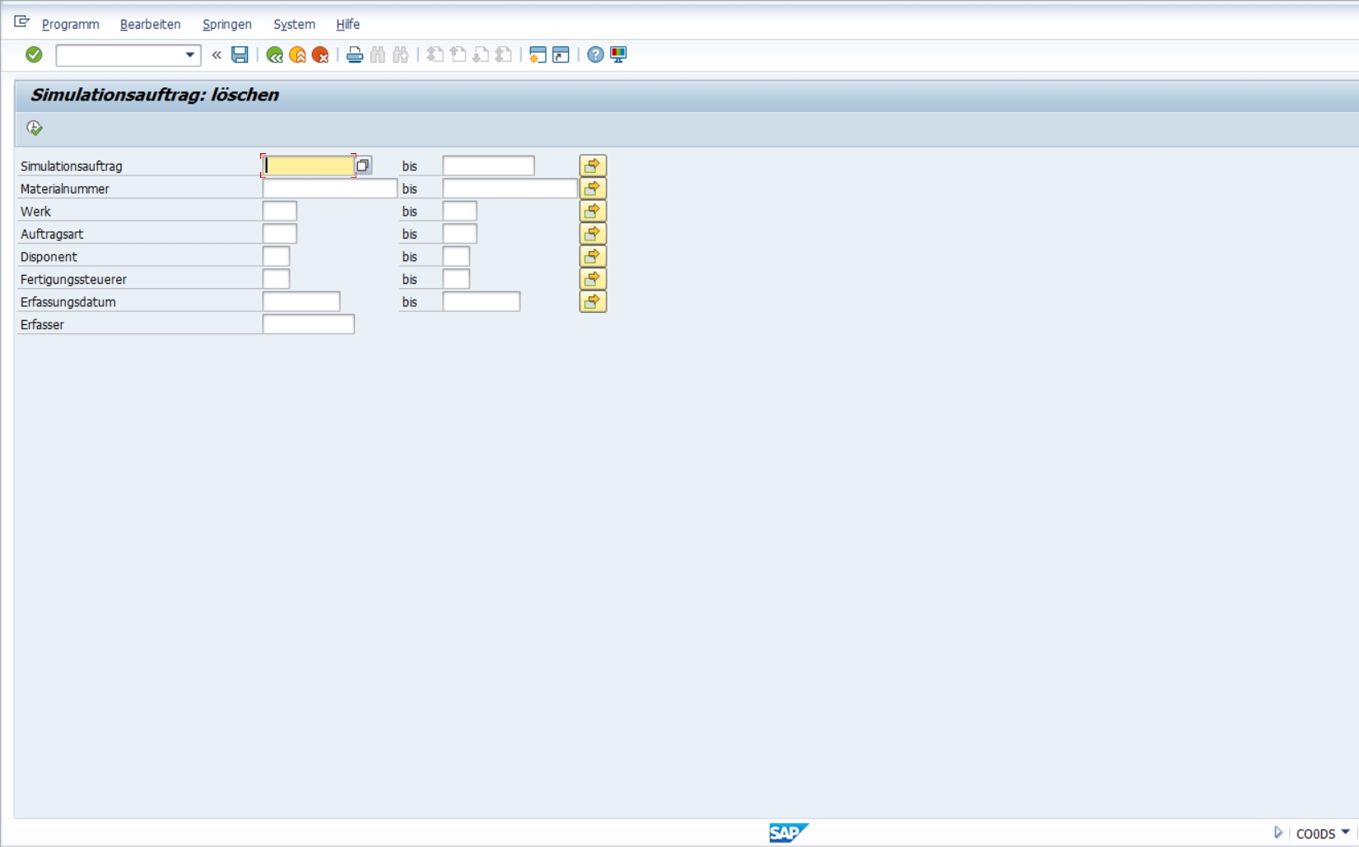Image resolution: width=1359 pixels, height=847 pixels.
Task: Click the Auftragsart bis field
Action: tap(459, 234)
